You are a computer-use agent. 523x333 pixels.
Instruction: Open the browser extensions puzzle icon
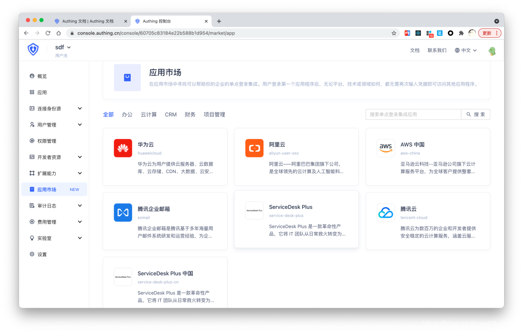(461, 33)
